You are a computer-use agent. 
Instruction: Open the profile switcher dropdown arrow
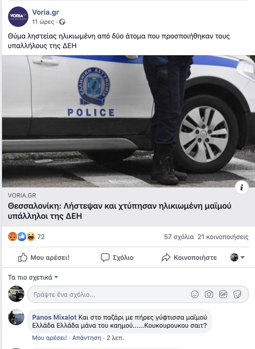tap(242, 257)
